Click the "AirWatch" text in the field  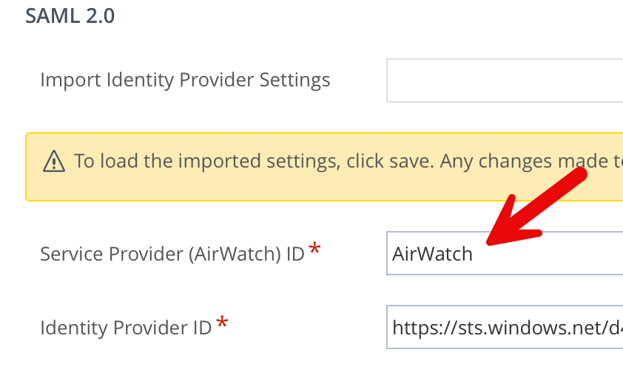pyautogui.click(x=432, y=254)
